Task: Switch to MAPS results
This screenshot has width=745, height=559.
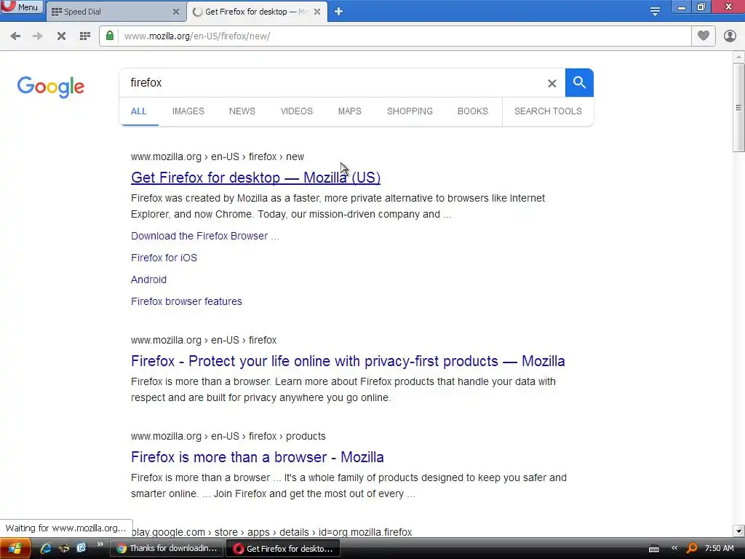Action: point(350,111)
